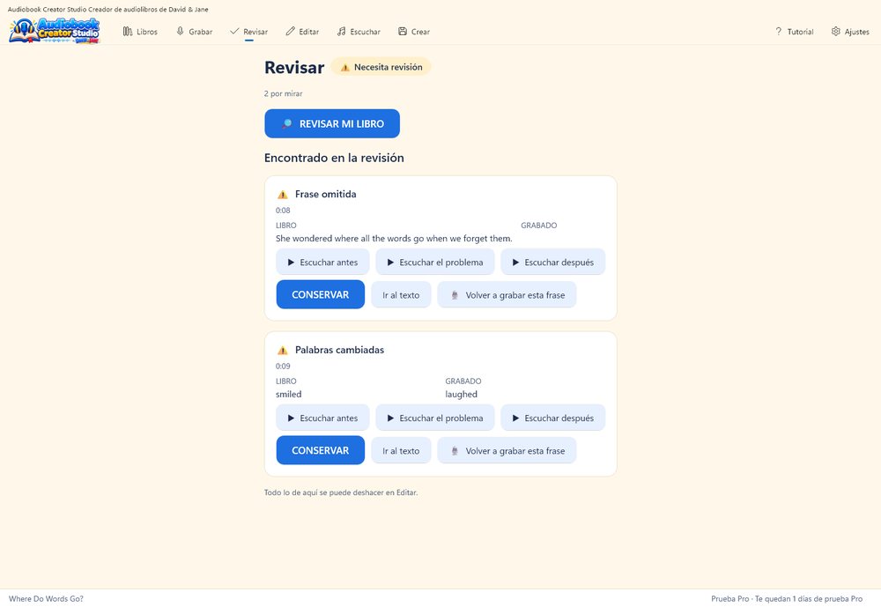Play Escuchar después for Frase omitida

553,262
